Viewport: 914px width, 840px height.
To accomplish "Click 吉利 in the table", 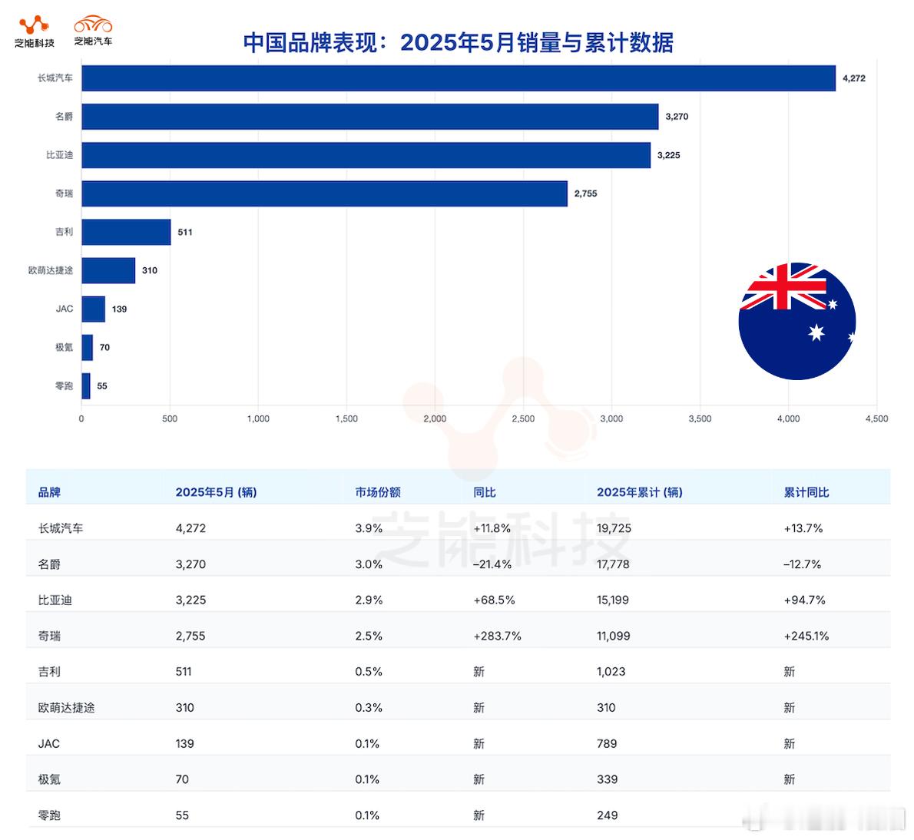I will (x=50, y=672).
